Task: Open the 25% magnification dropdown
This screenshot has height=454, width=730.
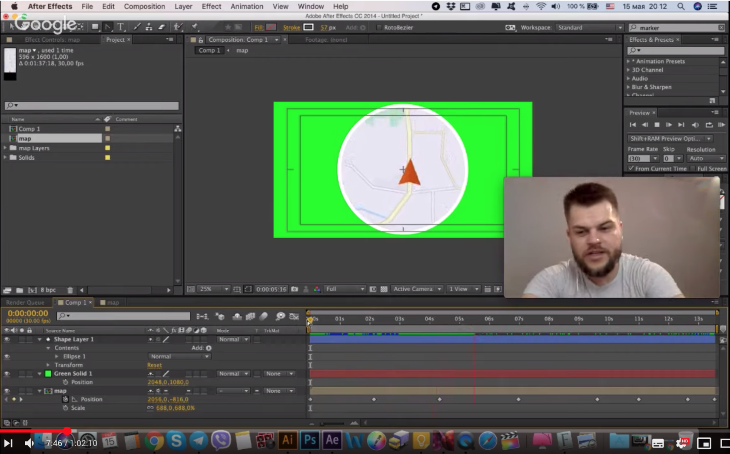Action: pos(213,289)
